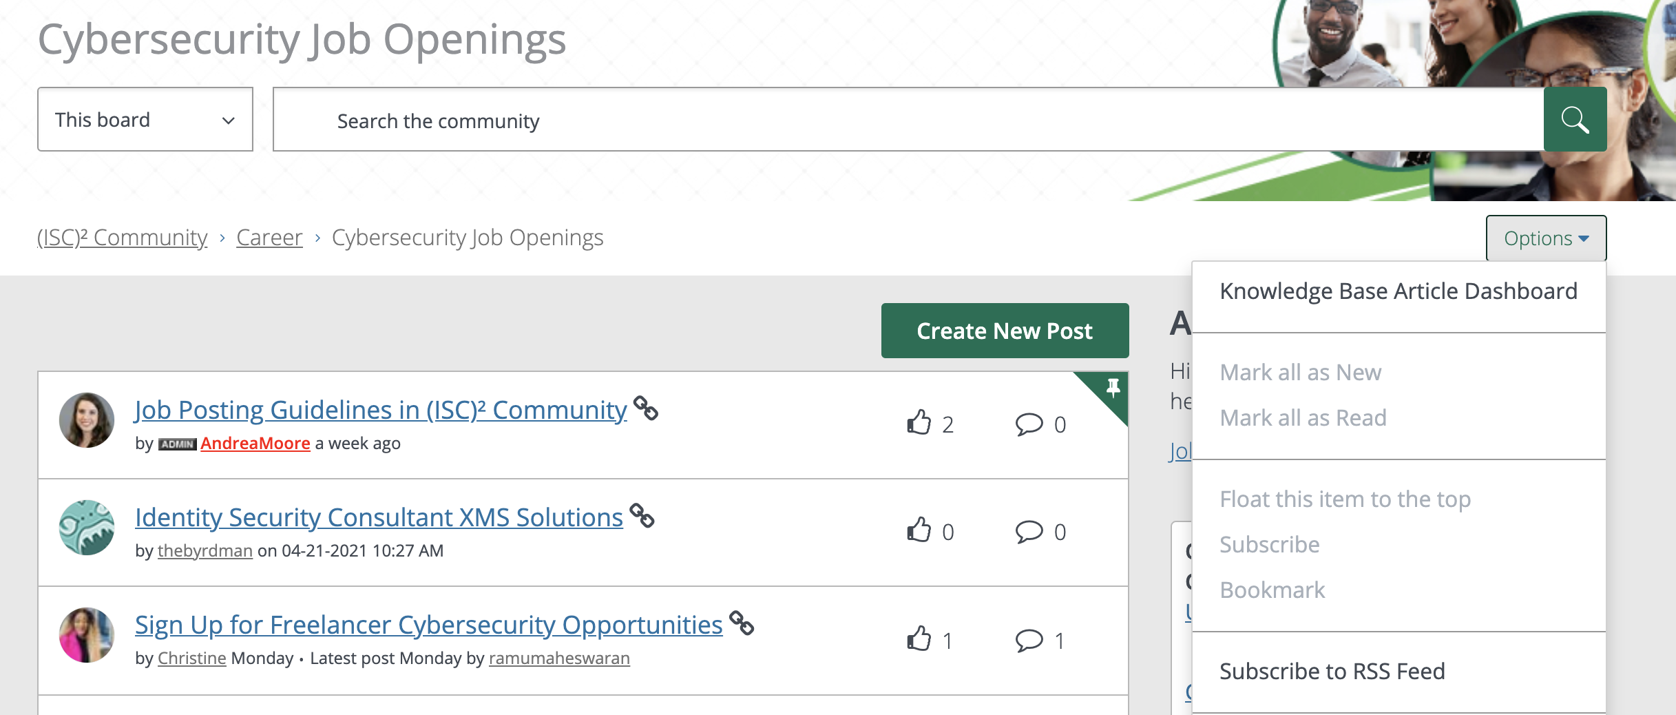Click thebyrdman's avatar thumbnail
1676x715 pixels.
tap(87, 528)
